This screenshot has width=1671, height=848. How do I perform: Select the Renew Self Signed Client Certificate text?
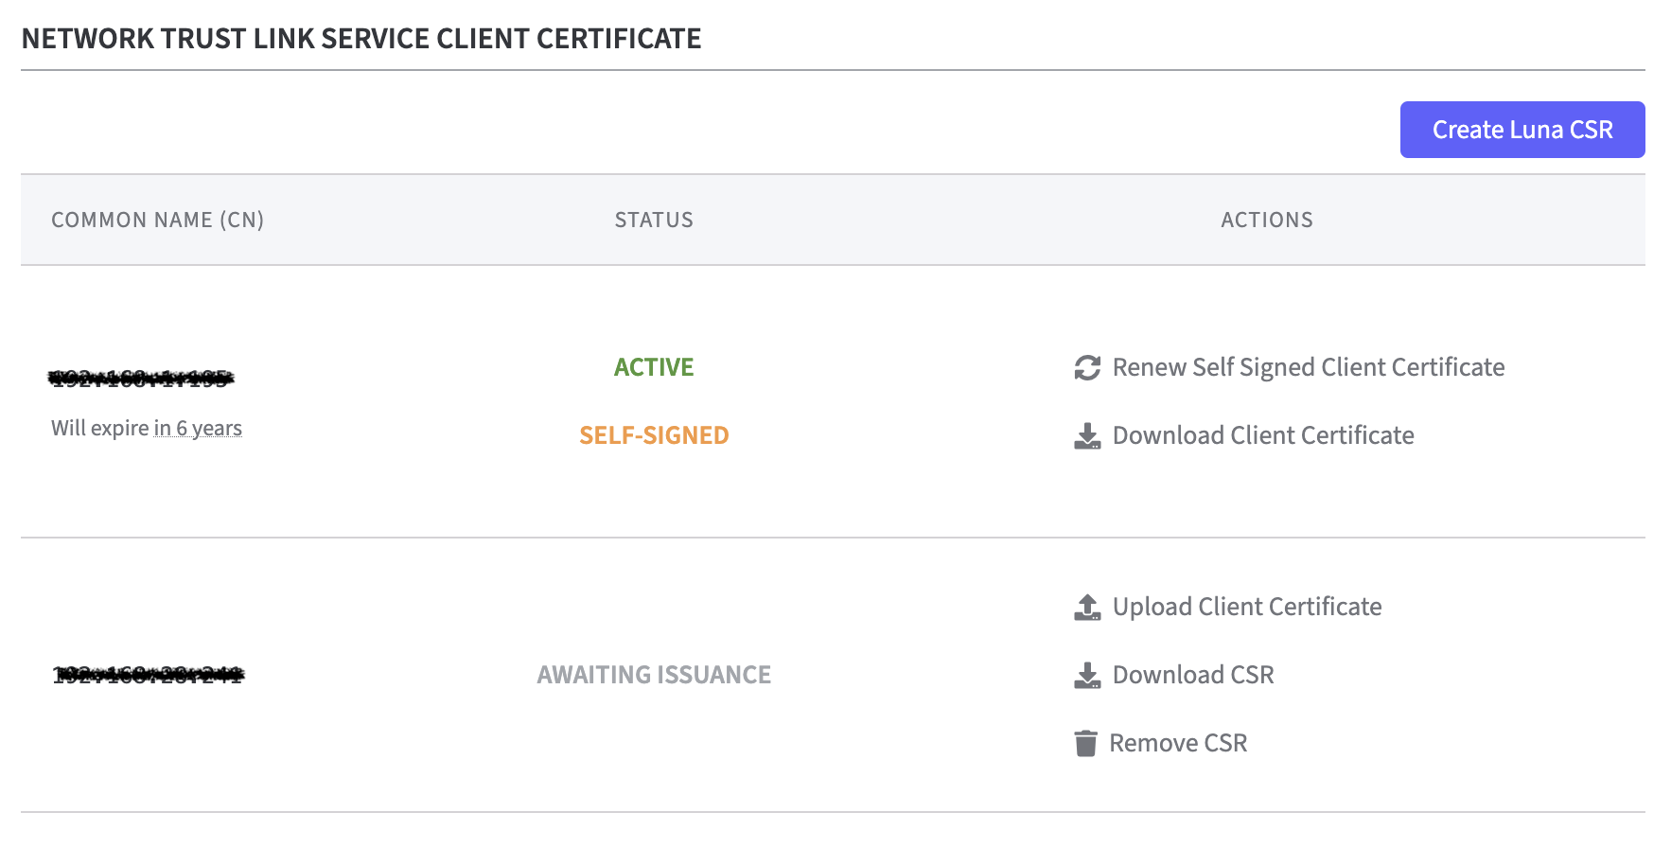coord(1308,367)
